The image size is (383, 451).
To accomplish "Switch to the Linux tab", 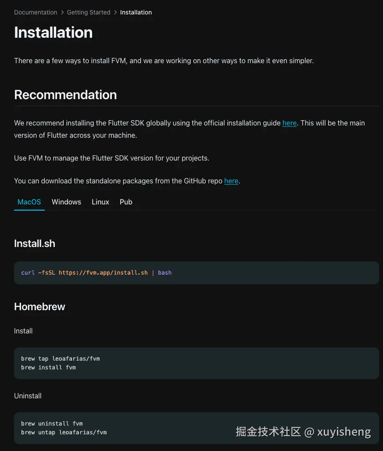I will click(100, 202).
